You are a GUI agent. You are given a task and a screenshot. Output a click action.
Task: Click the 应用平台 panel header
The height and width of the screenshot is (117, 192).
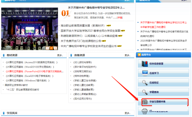pos(163,55)
